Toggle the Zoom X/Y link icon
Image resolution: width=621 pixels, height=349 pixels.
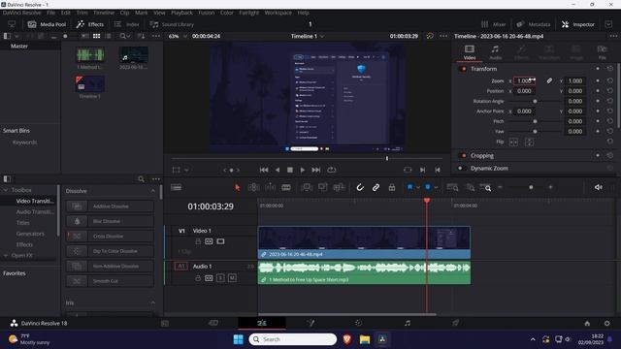click(549, 80)
